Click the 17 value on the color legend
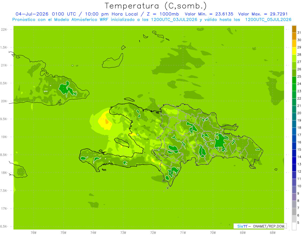Viewport: 306px width, 236px height. (299, 135)
